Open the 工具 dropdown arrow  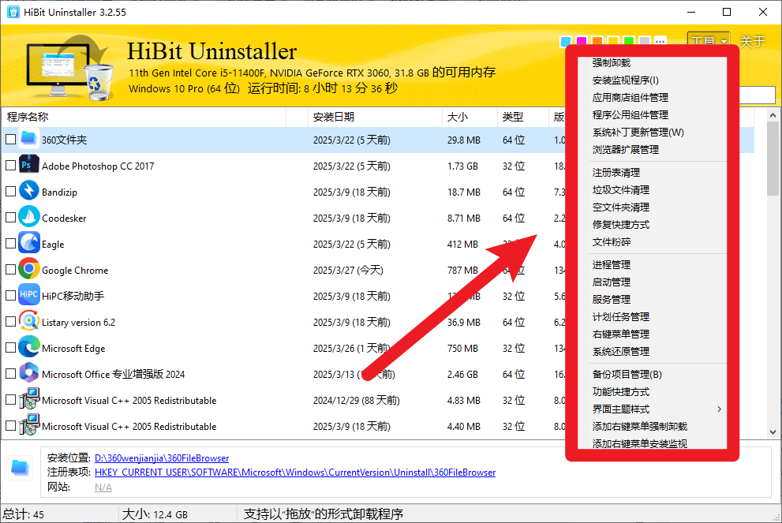tap(724, 42)
